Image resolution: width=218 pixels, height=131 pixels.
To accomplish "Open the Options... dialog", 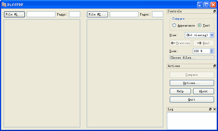I will click(192, 83).
